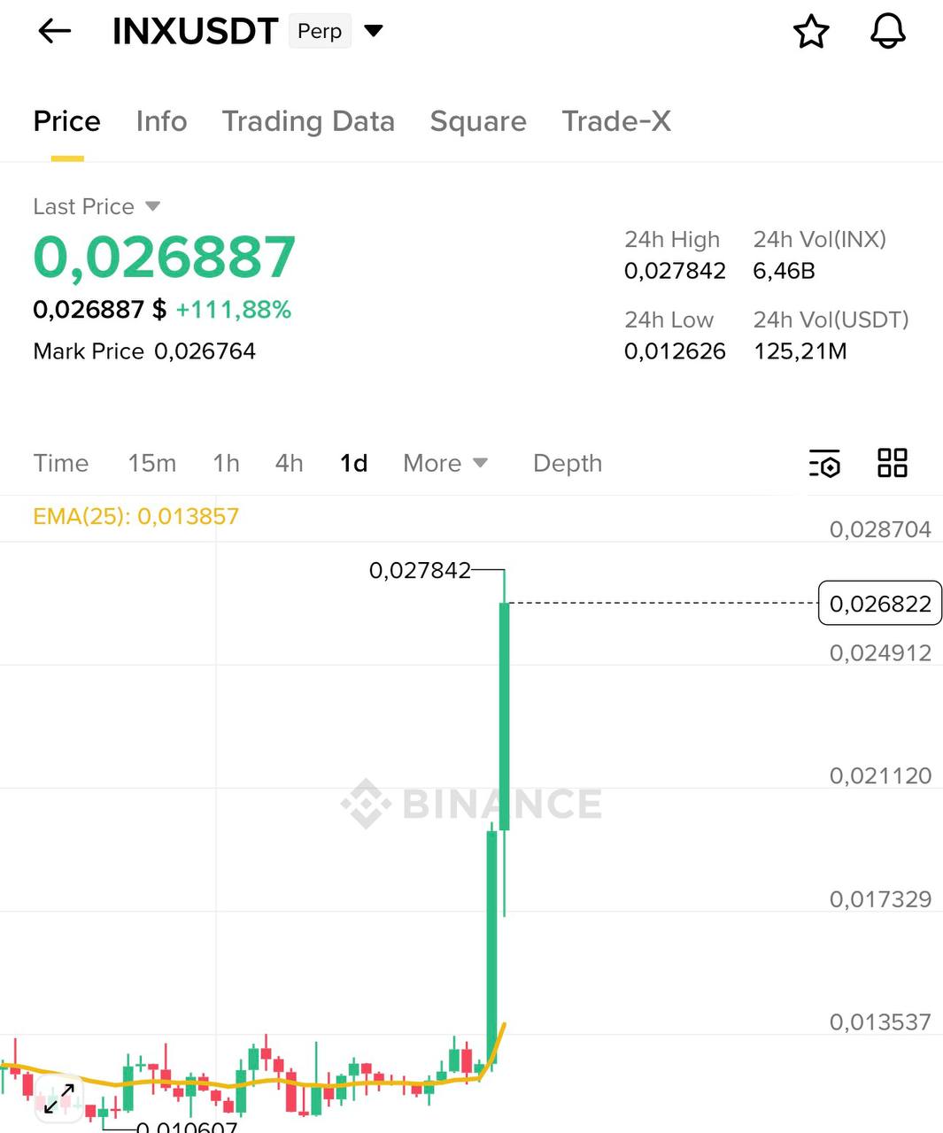Expand chart to fullscreen
Viewport: 943px width, 1133px height.
(x=59, y=1098)
